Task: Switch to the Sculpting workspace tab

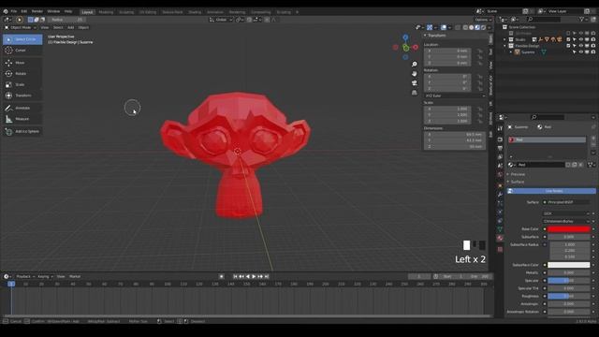Action: (x=126, y=12)
